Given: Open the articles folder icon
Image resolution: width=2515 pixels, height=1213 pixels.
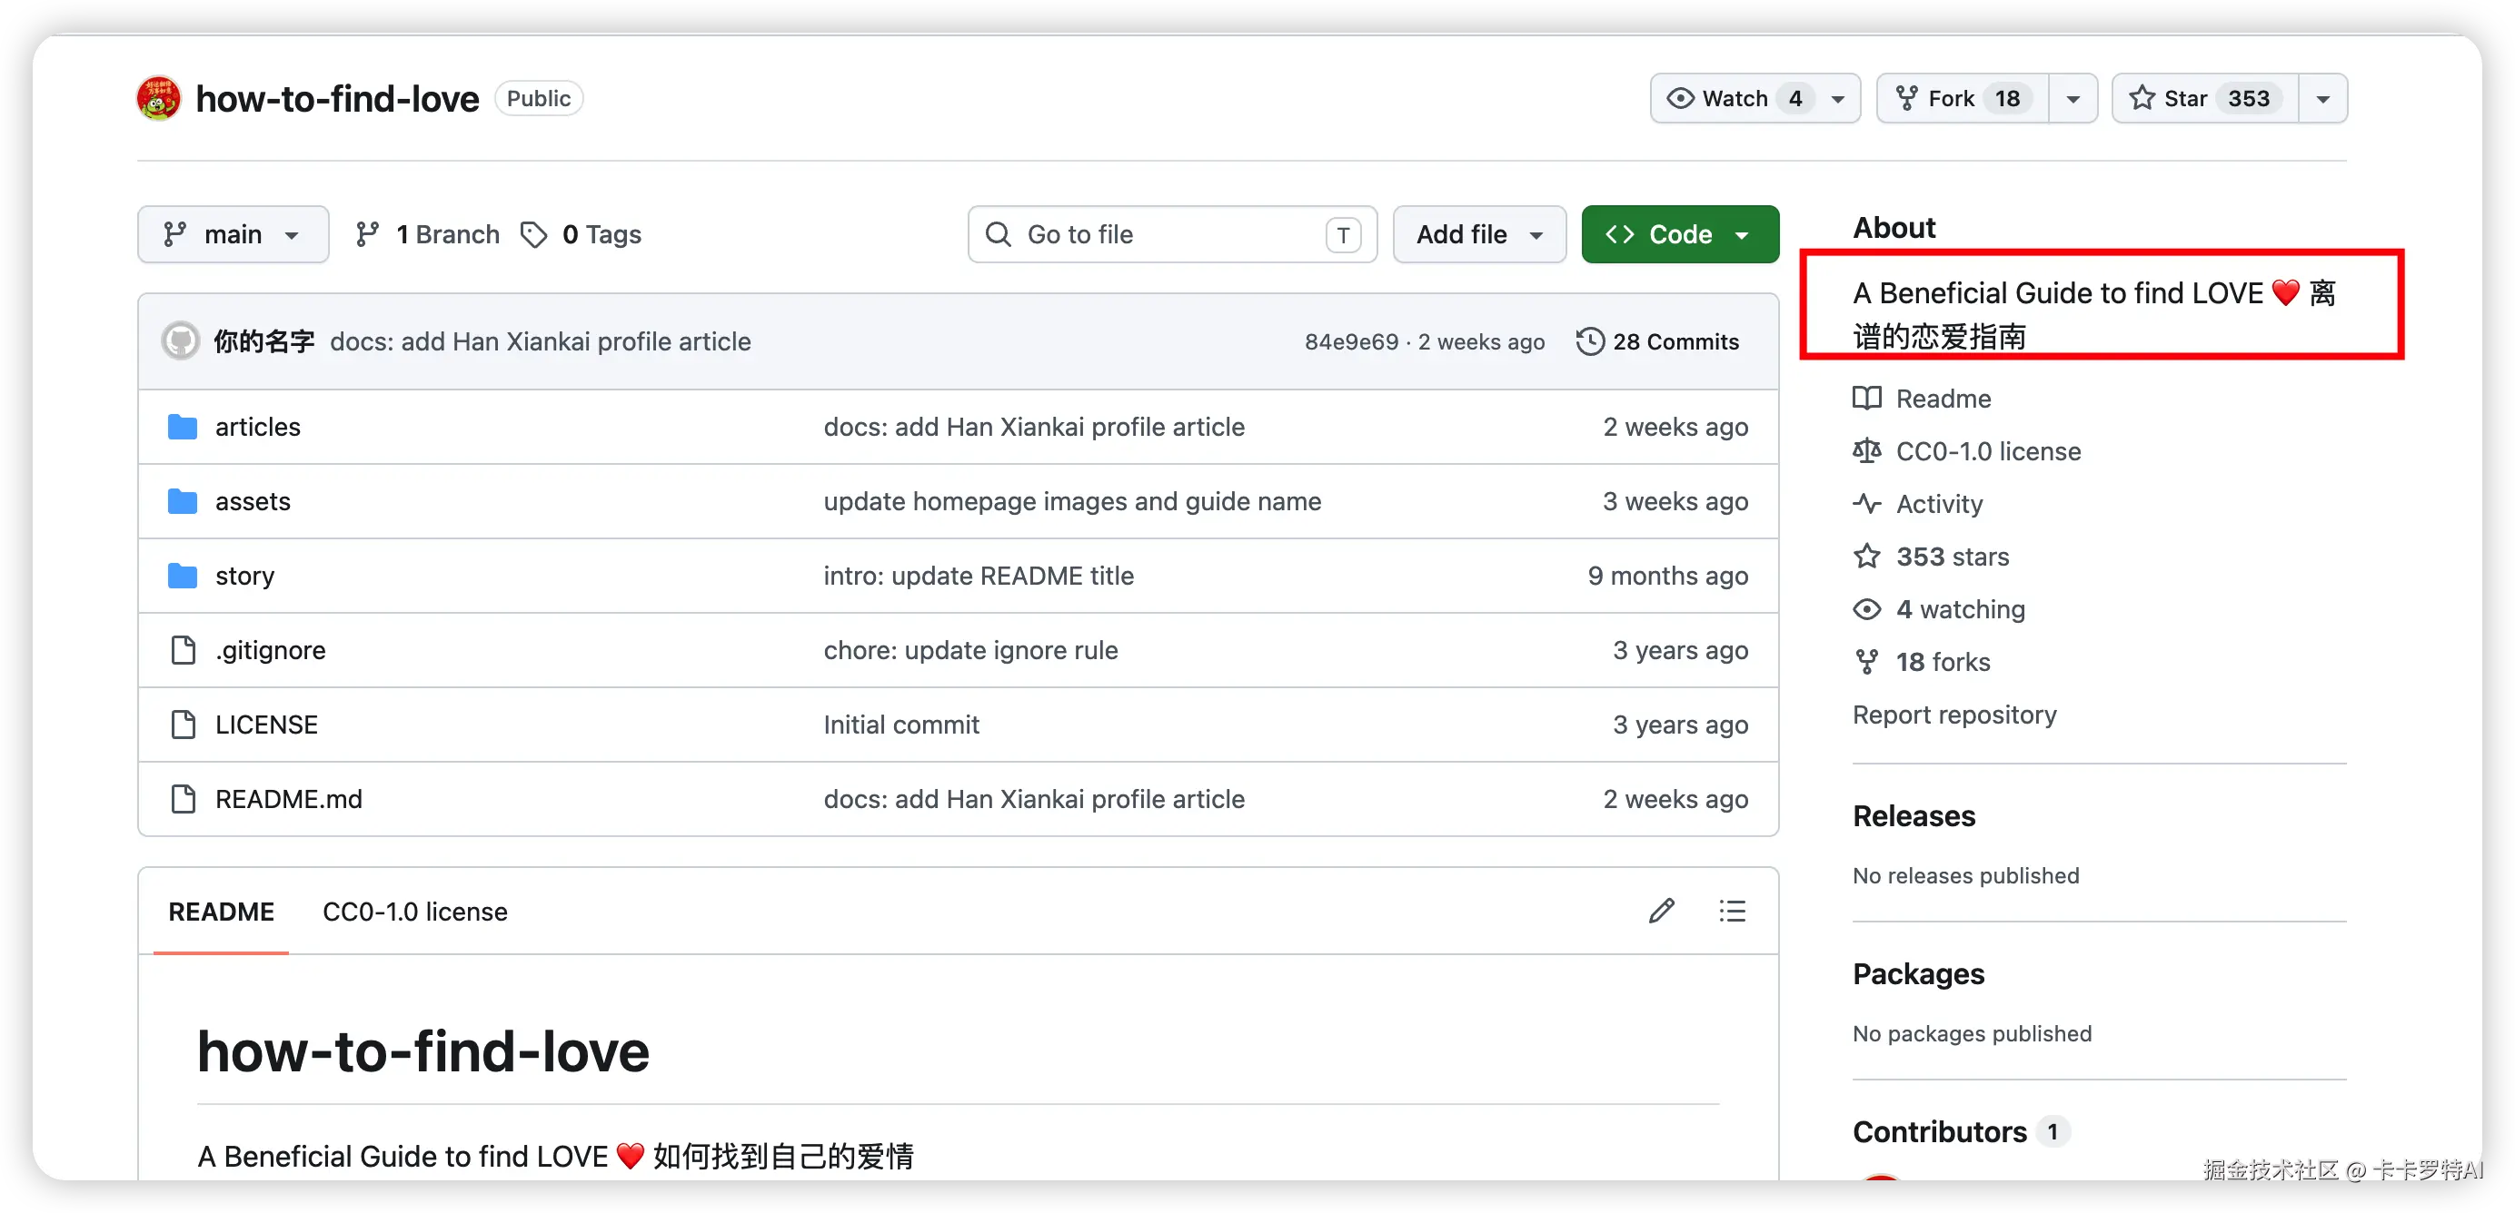Looking at the screenshot, I should [x=183, y=428].
